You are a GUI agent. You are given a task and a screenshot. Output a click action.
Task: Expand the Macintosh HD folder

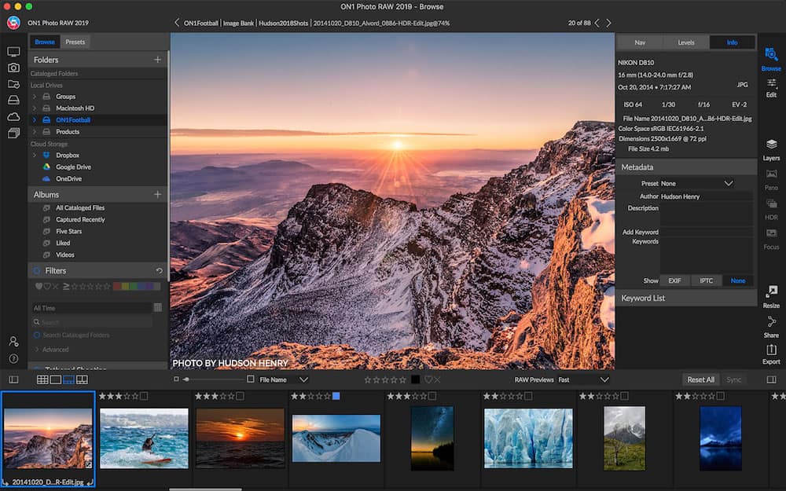tap(34, 108)
